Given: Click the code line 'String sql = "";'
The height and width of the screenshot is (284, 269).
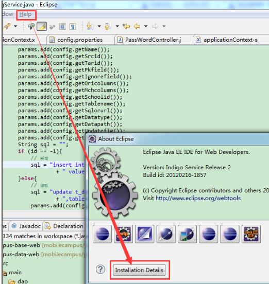Looking at the screenshot, I should coord(43,145).
